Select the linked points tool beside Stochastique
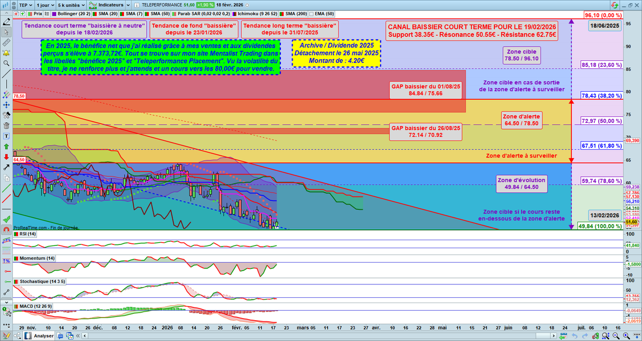 click(x=6, y=292)
